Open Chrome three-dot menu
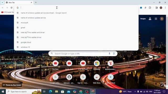This screenshot has width=168, height=94. (x=165, y=8)
